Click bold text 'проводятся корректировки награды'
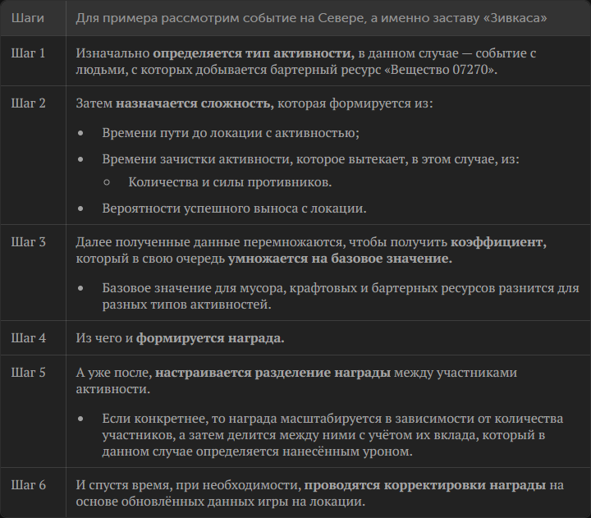This screenshot has width=591, height=518. [x=425, y=485]
